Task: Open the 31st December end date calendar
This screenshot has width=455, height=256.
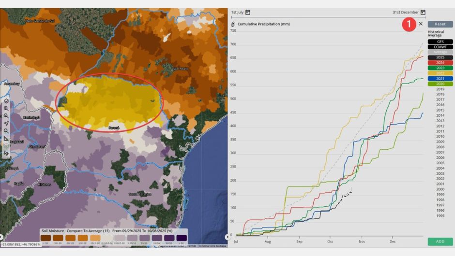Action: [x=423, y=12]
